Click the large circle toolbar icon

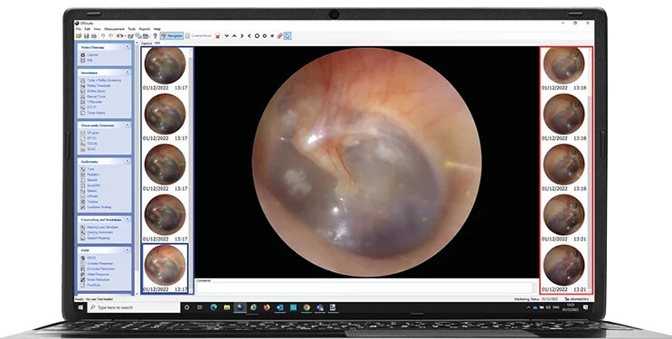pyautogui.click(x=257, y=36)
